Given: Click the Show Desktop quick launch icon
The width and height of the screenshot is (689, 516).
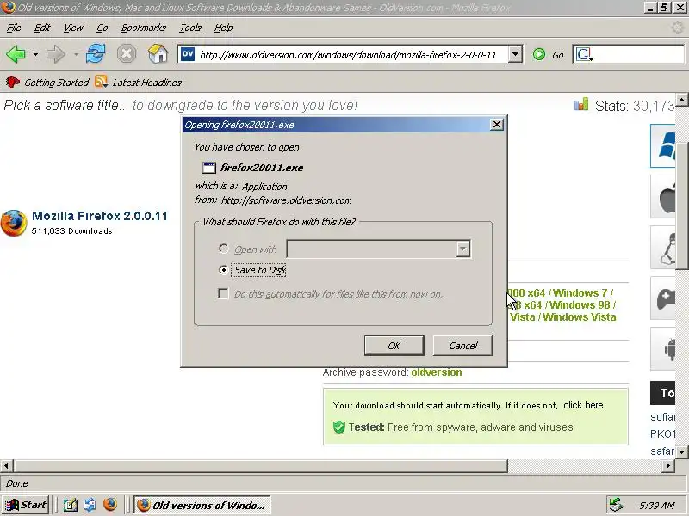Looking at the screenshot, I should coord(71,505).
